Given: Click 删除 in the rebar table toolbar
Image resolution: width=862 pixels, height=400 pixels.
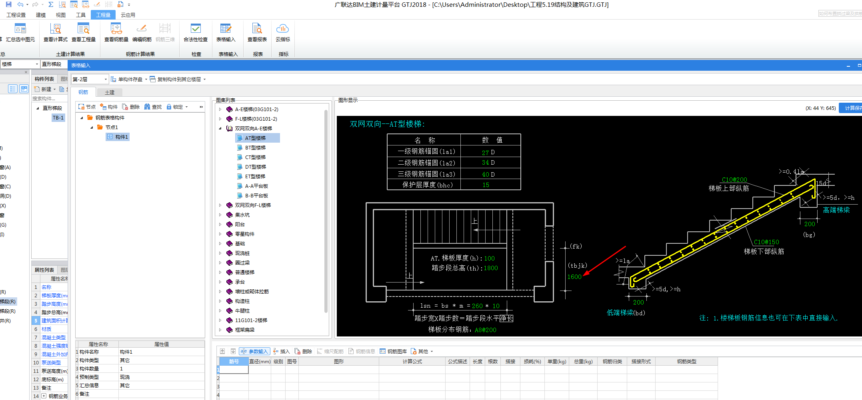Looking at the screenshot, I should pos(303,351).
